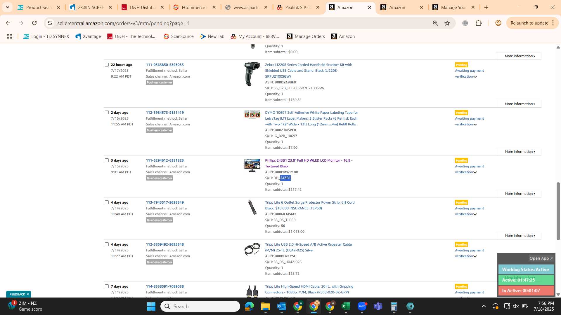Click the Windows taskbar Search box
Viewport: 561px width, 315px height.
pos(200,306)
